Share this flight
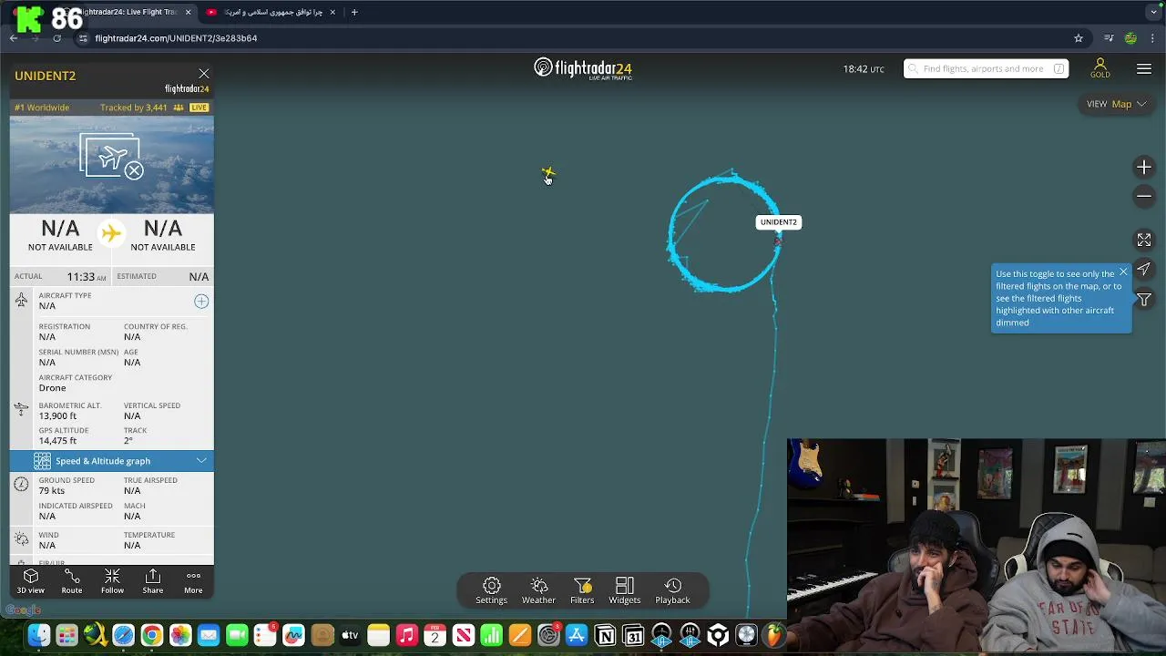 pos(153,581)
